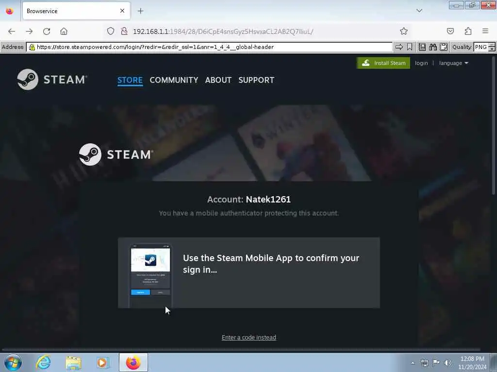Click the Firefox forward arrow

[29, 31]
